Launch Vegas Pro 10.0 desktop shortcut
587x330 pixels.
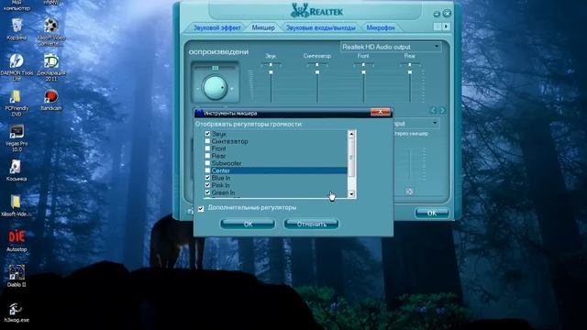[17, 138]
